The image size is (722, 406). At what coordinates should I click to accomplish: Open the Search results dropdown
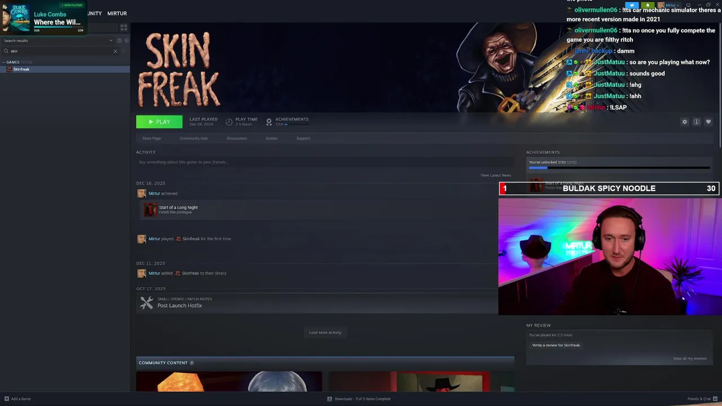click(58, 41)
